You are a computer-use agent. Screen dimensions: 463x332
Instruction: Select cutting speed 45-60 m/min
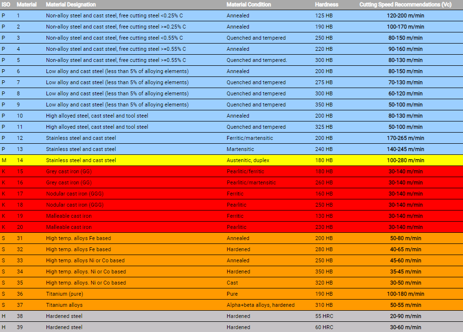coord(405,260)
